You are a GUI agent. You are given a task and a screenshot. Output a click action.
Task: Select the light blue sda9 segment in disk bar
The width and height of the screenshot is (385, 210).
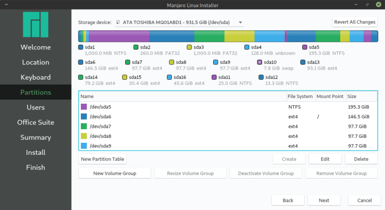pyautogui.click(x=269, y=36)
